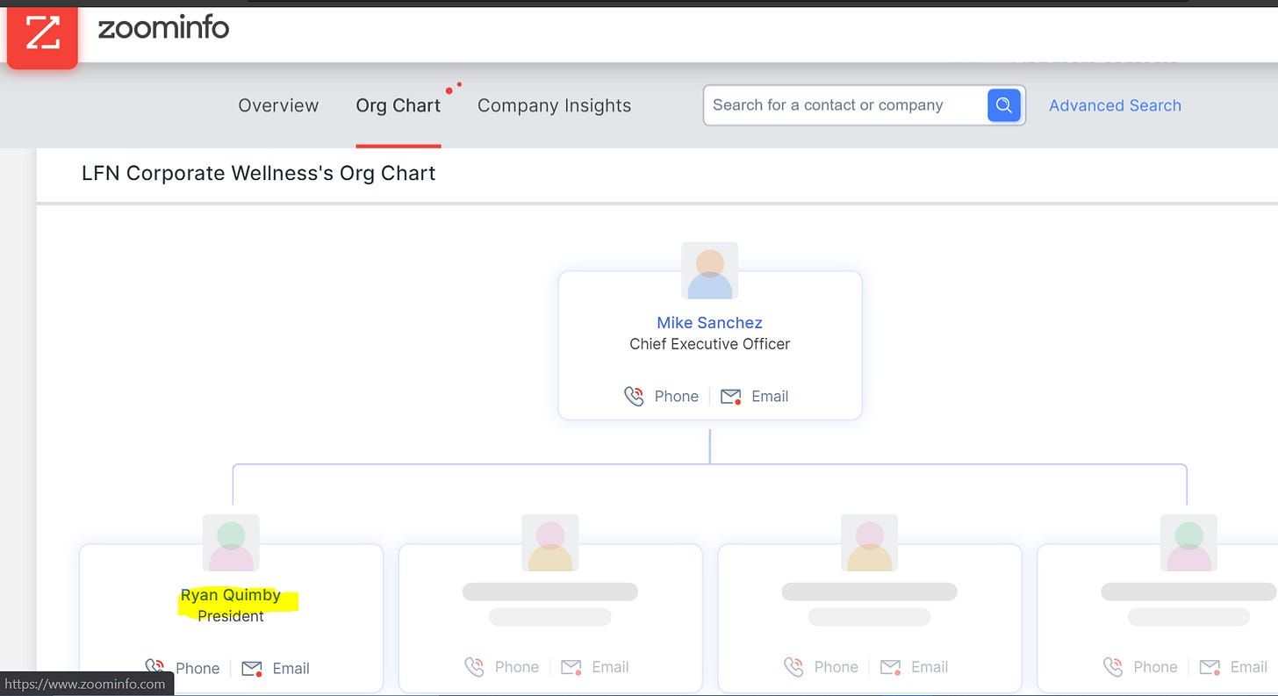The image size is (1278, 696).
Task: Click the Mike Sanchez name link
Action: (709, 322)
